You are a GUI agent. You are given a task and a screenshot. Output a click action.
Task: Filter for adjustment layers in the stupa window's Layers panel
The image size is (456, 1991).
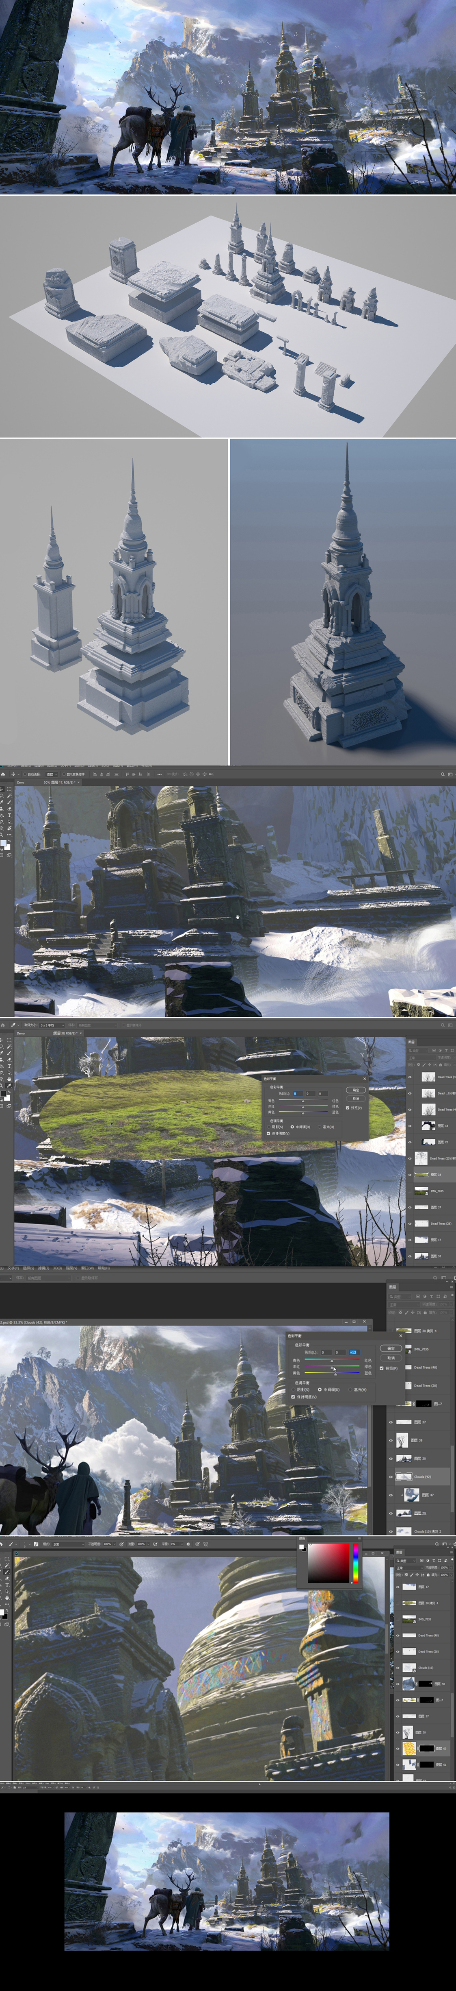(428, 1560)
